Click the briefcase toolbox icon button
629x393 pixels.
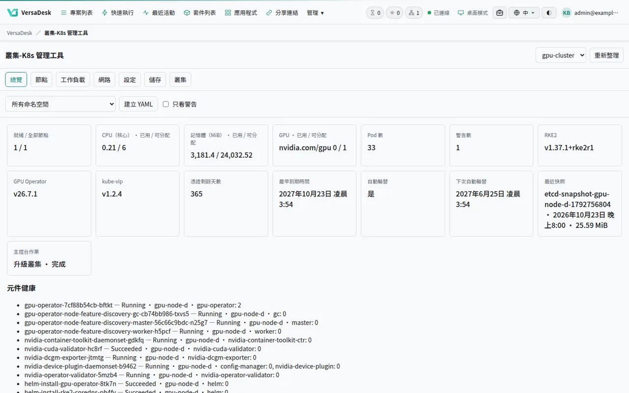pyautogui.click(x=500, y=13)
